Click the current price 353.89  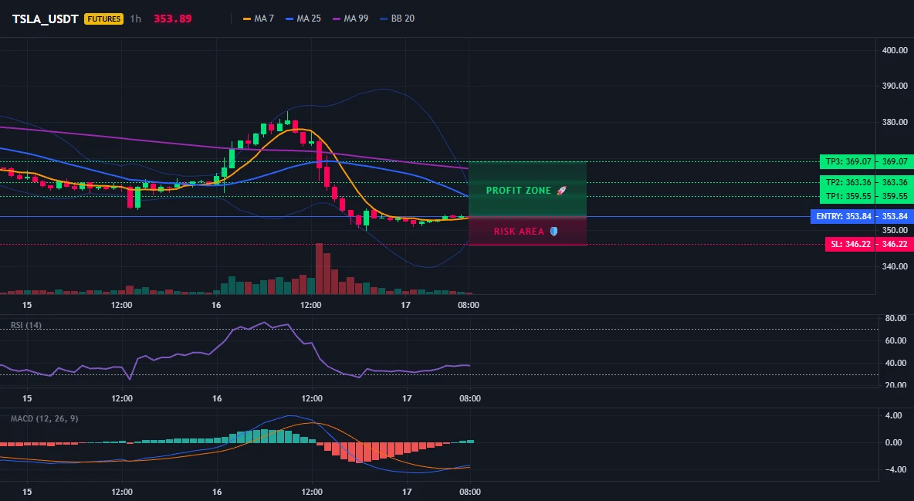tap(173, 19)
